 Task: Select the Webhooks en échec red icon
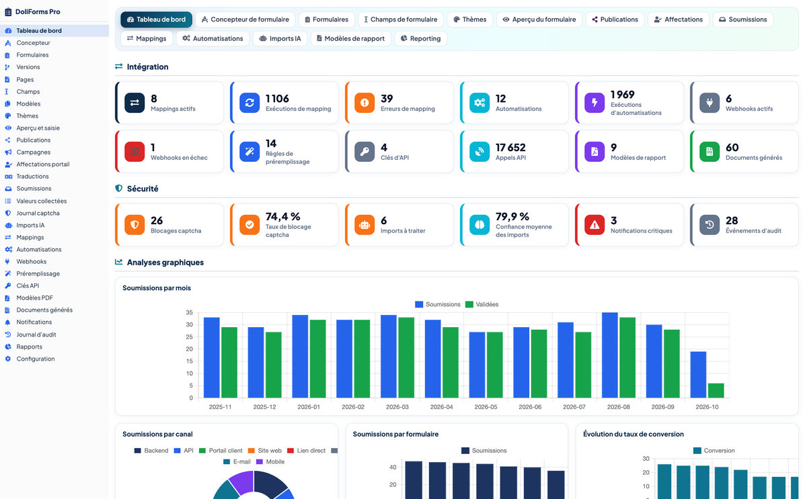(x=134, y=152)
